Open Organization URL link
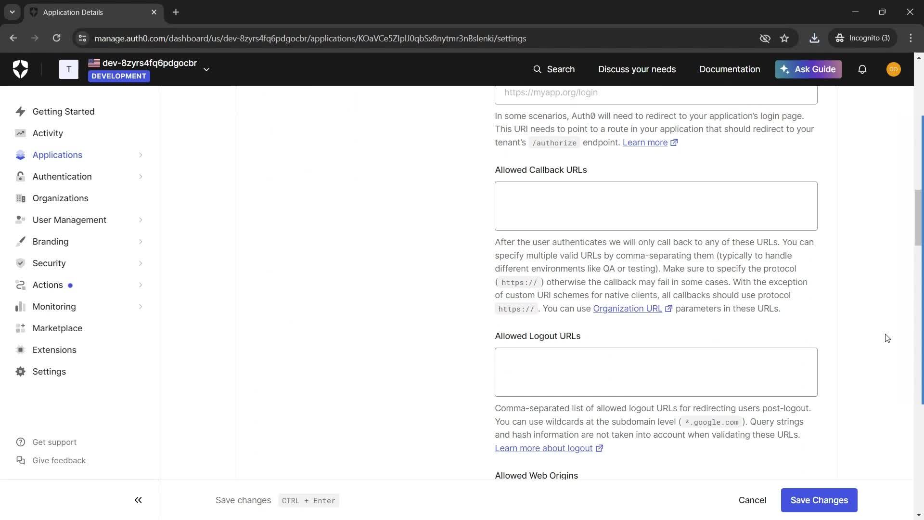Viewport: 924px width, 520px height. pos(632,309)
